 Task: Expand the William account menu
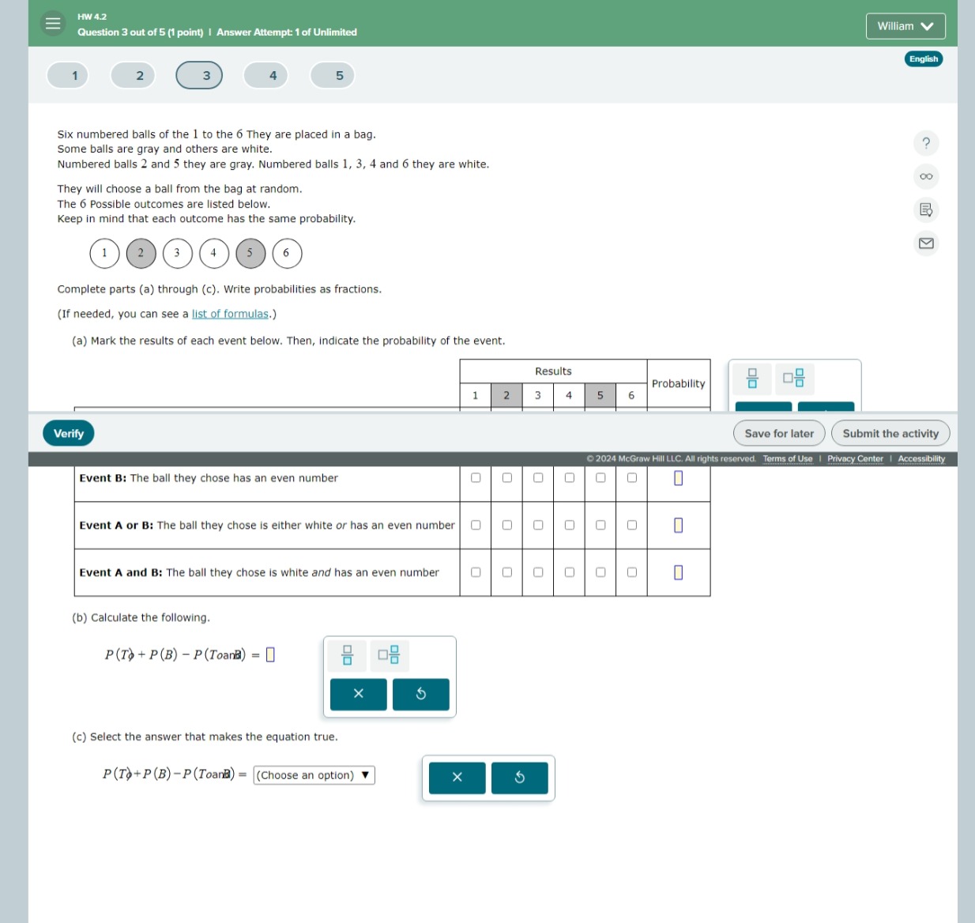click(905, 26)
